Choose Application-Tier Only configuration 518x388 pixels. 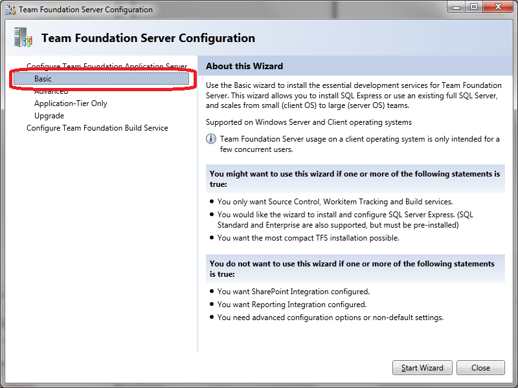click(71, 103)
